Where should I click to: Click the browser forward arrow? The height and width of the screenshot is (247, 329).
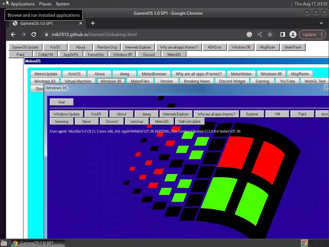tap(23, 34)
